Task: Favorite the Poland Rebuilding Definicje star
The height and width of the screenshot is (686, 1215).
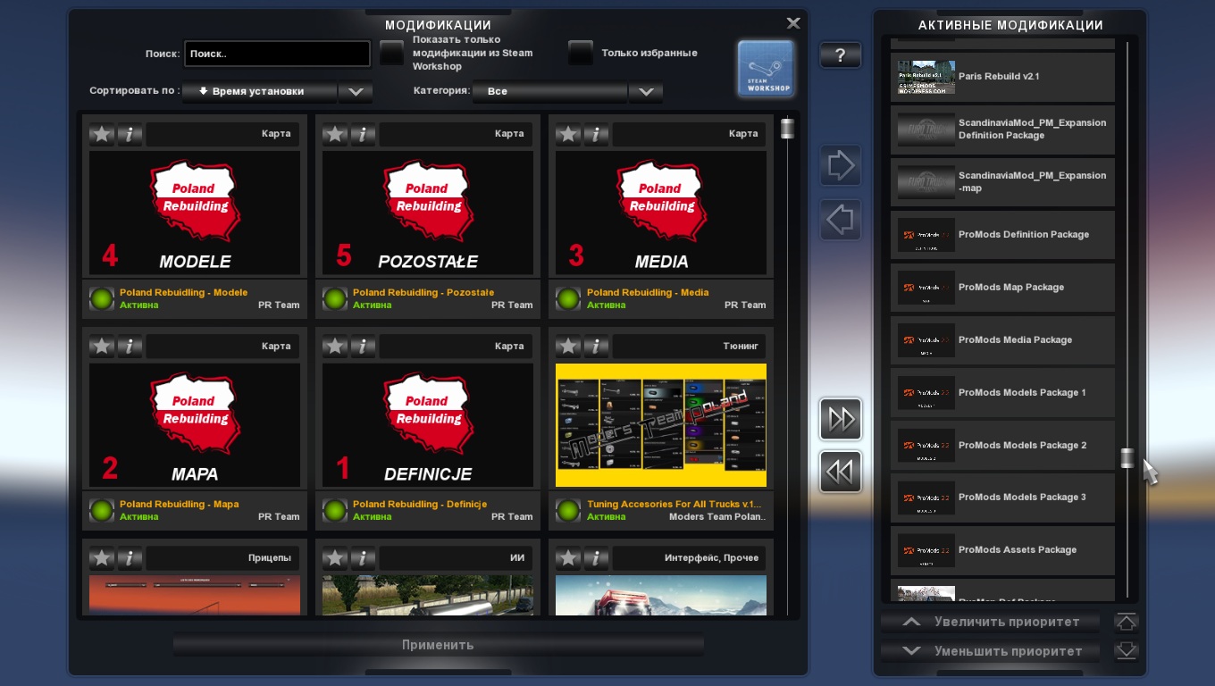Action: tap(335, 346)
